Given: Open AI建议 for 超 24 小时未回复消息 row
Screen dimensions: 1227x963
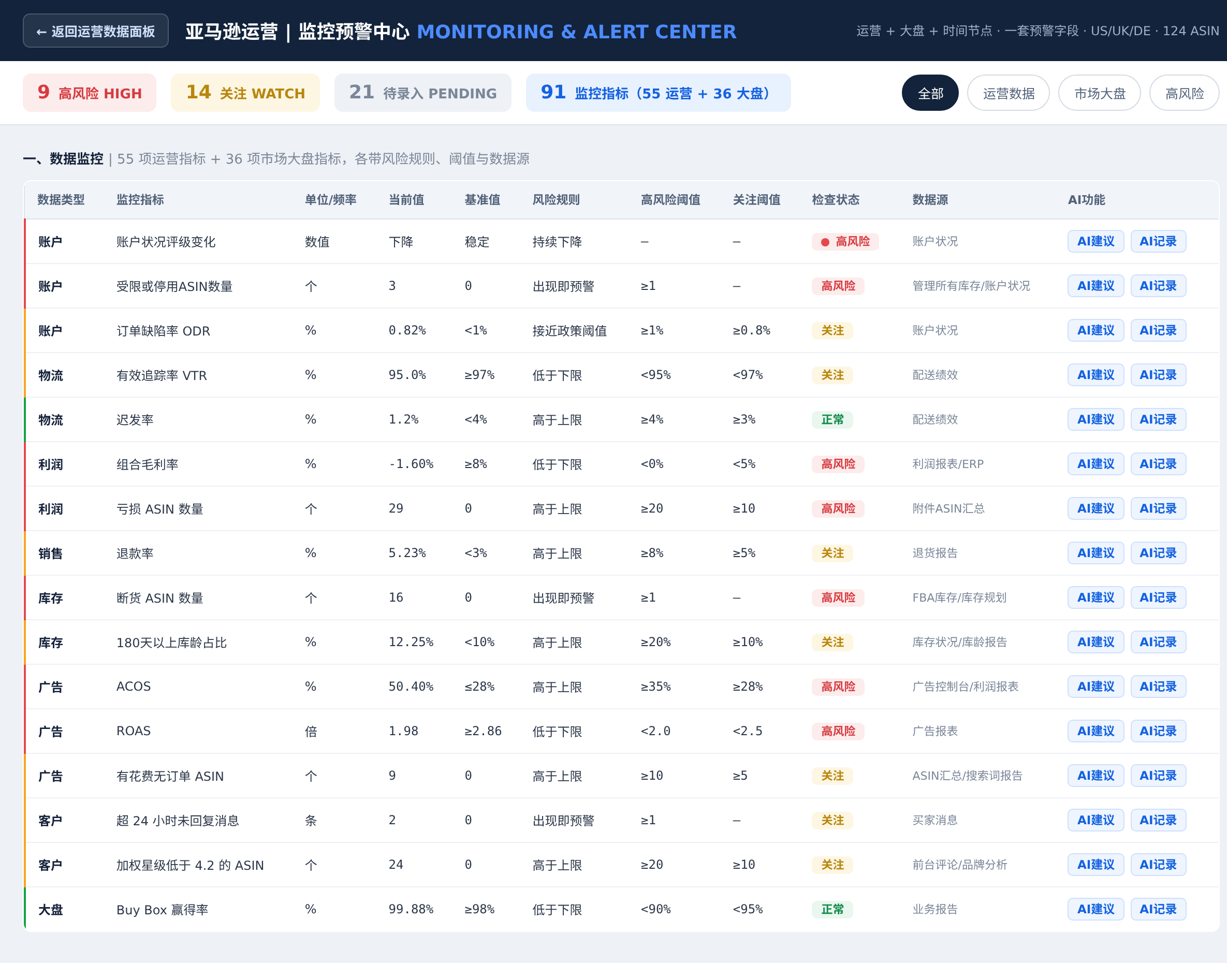Looking at the screenshot, I should [1095, 820].
